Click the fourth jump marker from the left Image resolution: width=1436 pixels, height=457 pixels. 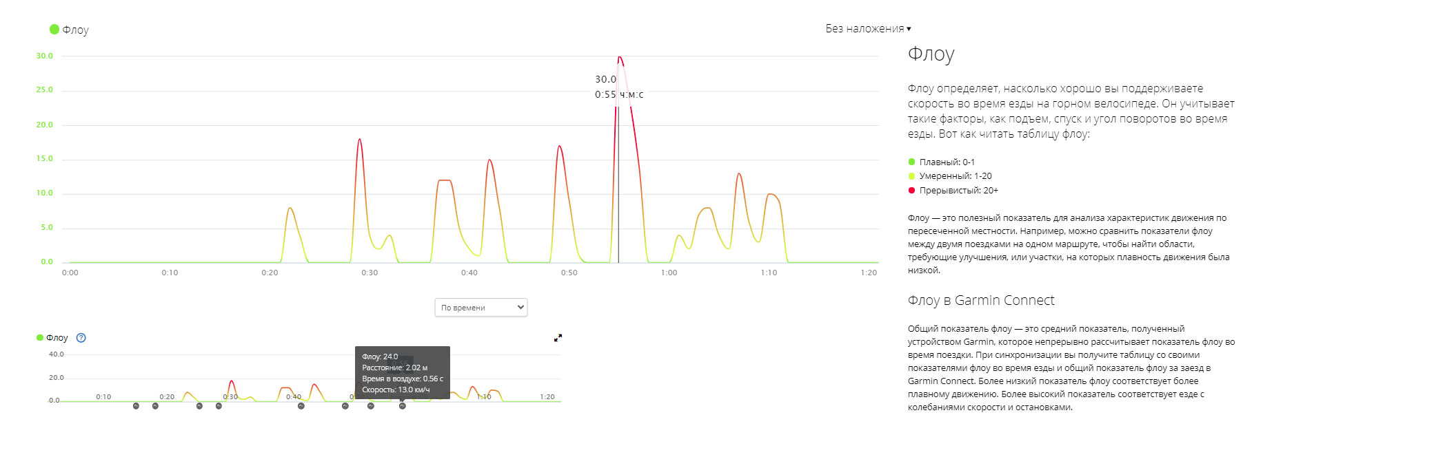(219, 406)
